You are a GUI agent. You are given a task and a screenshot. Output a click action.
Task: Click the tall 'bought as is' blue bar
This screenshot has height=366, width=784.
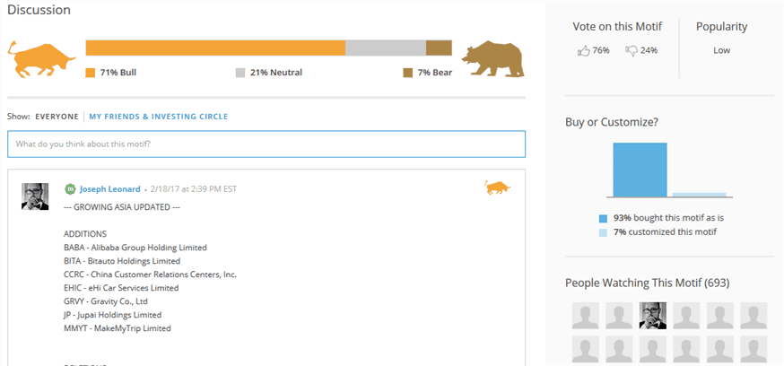(x=640, y=170)
